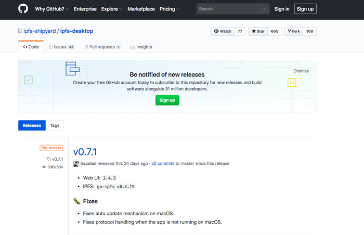Click the slash shortcut icon in search
The height and width of the screenshot is (235, 364).
(264, 9)
